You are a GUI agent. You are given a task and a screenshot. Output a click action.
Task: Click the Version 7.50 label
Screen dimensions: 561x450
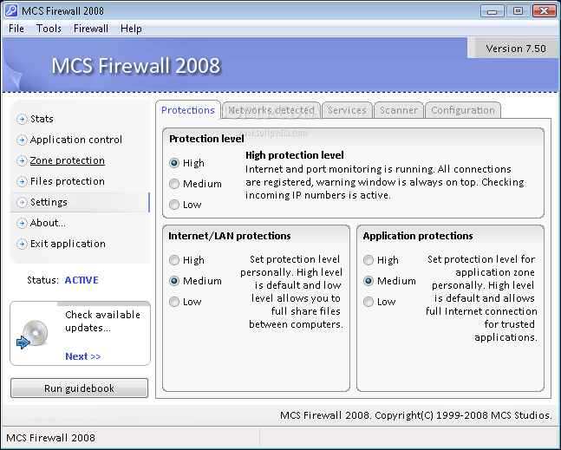point(516,49)
